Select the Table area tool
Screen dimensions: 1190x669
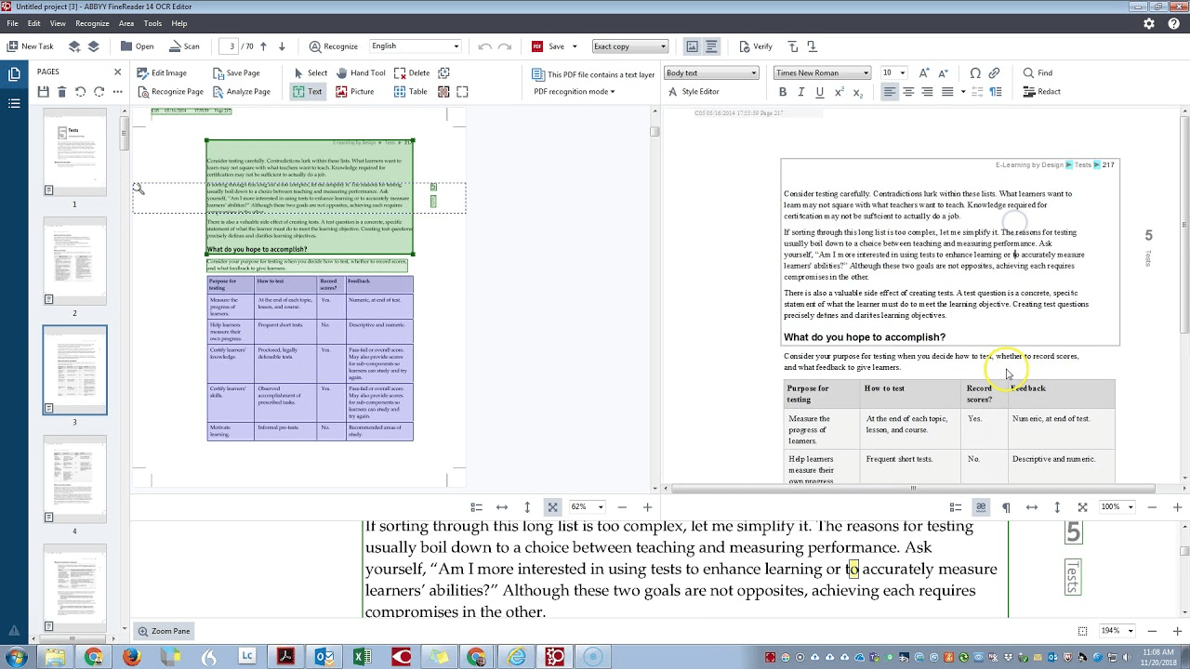point(410,92)
